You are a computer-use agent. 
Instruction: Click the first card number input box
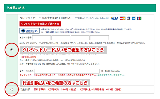(41, 38)
